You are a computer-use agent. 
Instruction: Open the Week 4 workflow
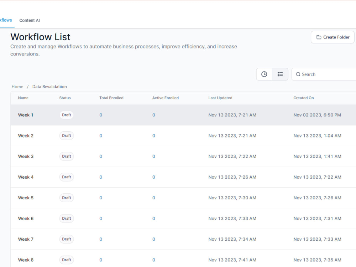coord(25,177)
